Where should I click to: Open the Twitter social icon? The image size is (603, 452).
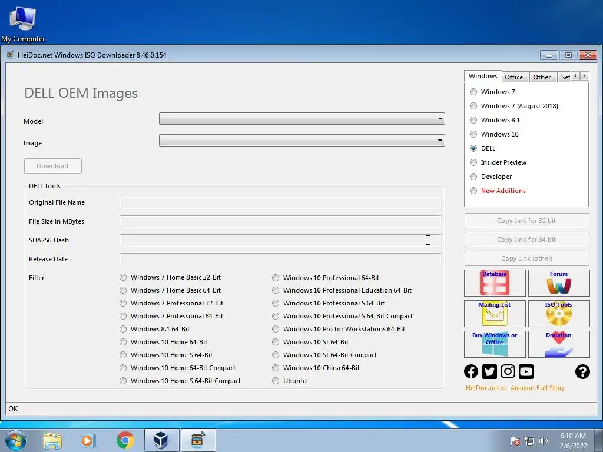489,371
